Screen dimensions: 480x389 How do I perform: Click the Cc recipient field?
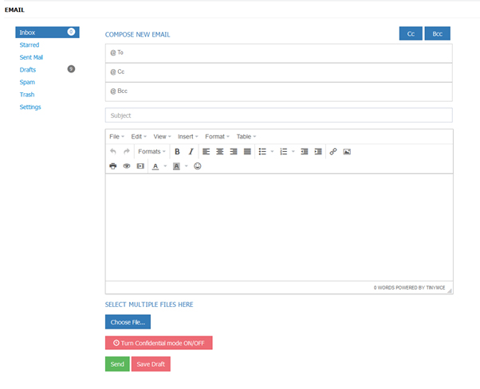pyautogui.click(x=278, y=72)
